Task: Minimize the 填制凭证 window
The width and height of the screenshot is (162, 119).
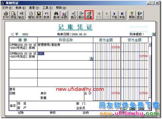Action: (149, 3)
